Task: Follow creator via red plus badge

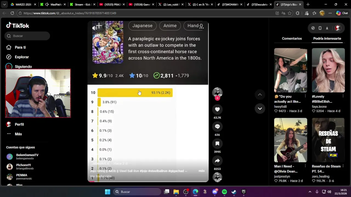Action: [x=217, y=98]
